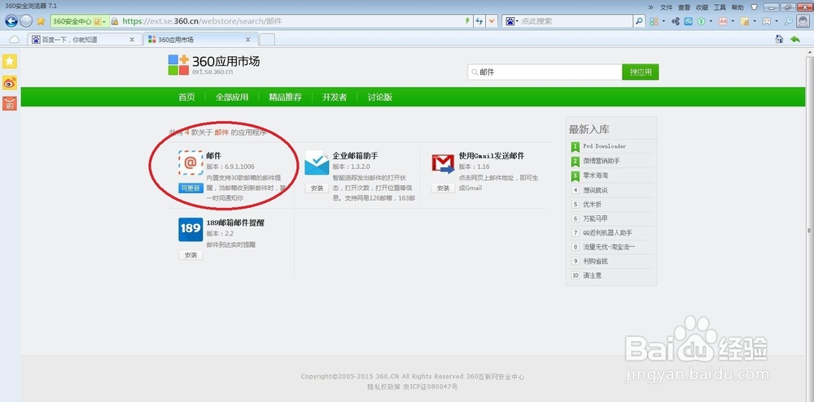Click the skin T-shirt icon
814x402 pixels.
coord(755,7)
